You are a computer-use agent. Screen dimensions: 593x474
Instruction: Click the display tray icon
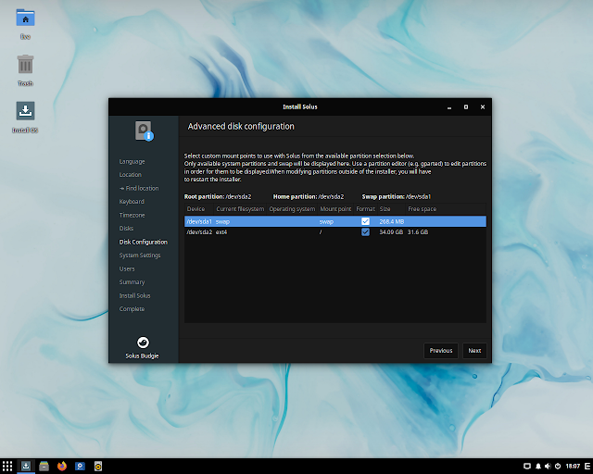click(x=527, y=467)
